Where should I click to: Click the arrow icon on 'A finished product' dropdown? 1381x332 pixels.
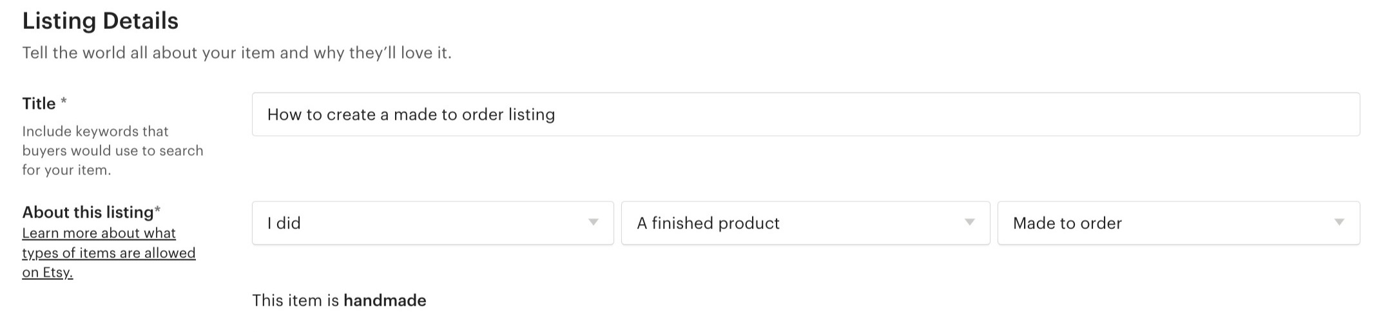click(x=969, y=223)
